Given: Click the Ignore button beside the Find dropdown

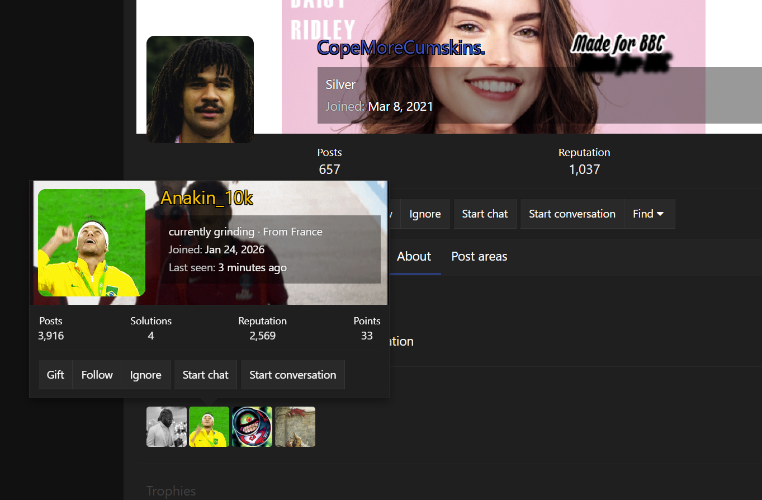Looking at the screenshot, I should [x=425, y=214].
